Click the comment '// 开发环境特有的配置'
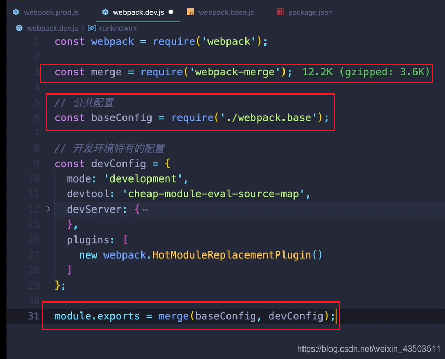This screenshot has width=445, height=359. 110,148
